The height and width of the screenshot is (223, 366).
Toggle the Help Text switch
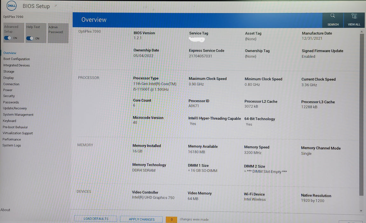(x=30, y=38)
